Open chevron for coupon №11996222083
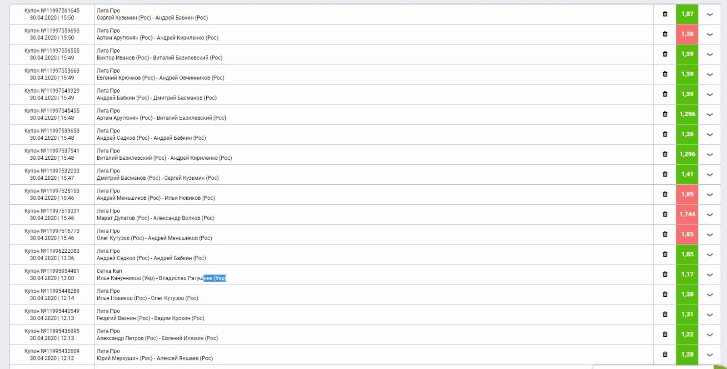 [x=710, y=255]
